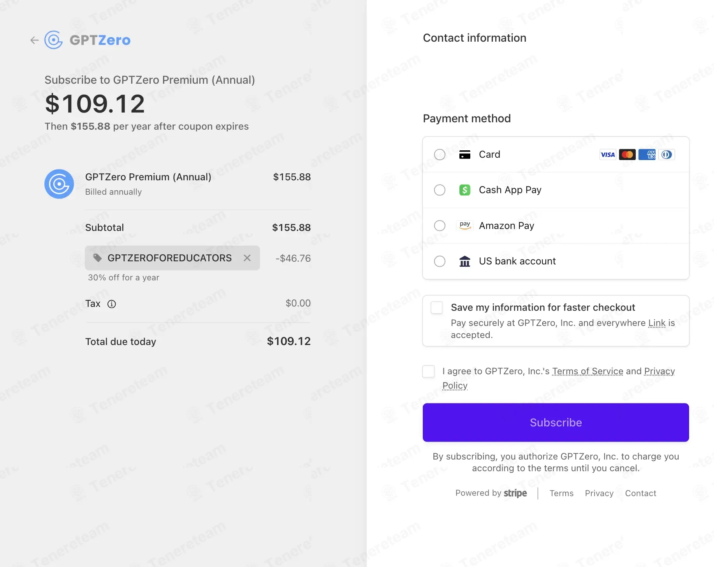The height and width of the screenshot is (567, 714).
Task: Click the Diners Club card icon
Action: click(667, 155)
